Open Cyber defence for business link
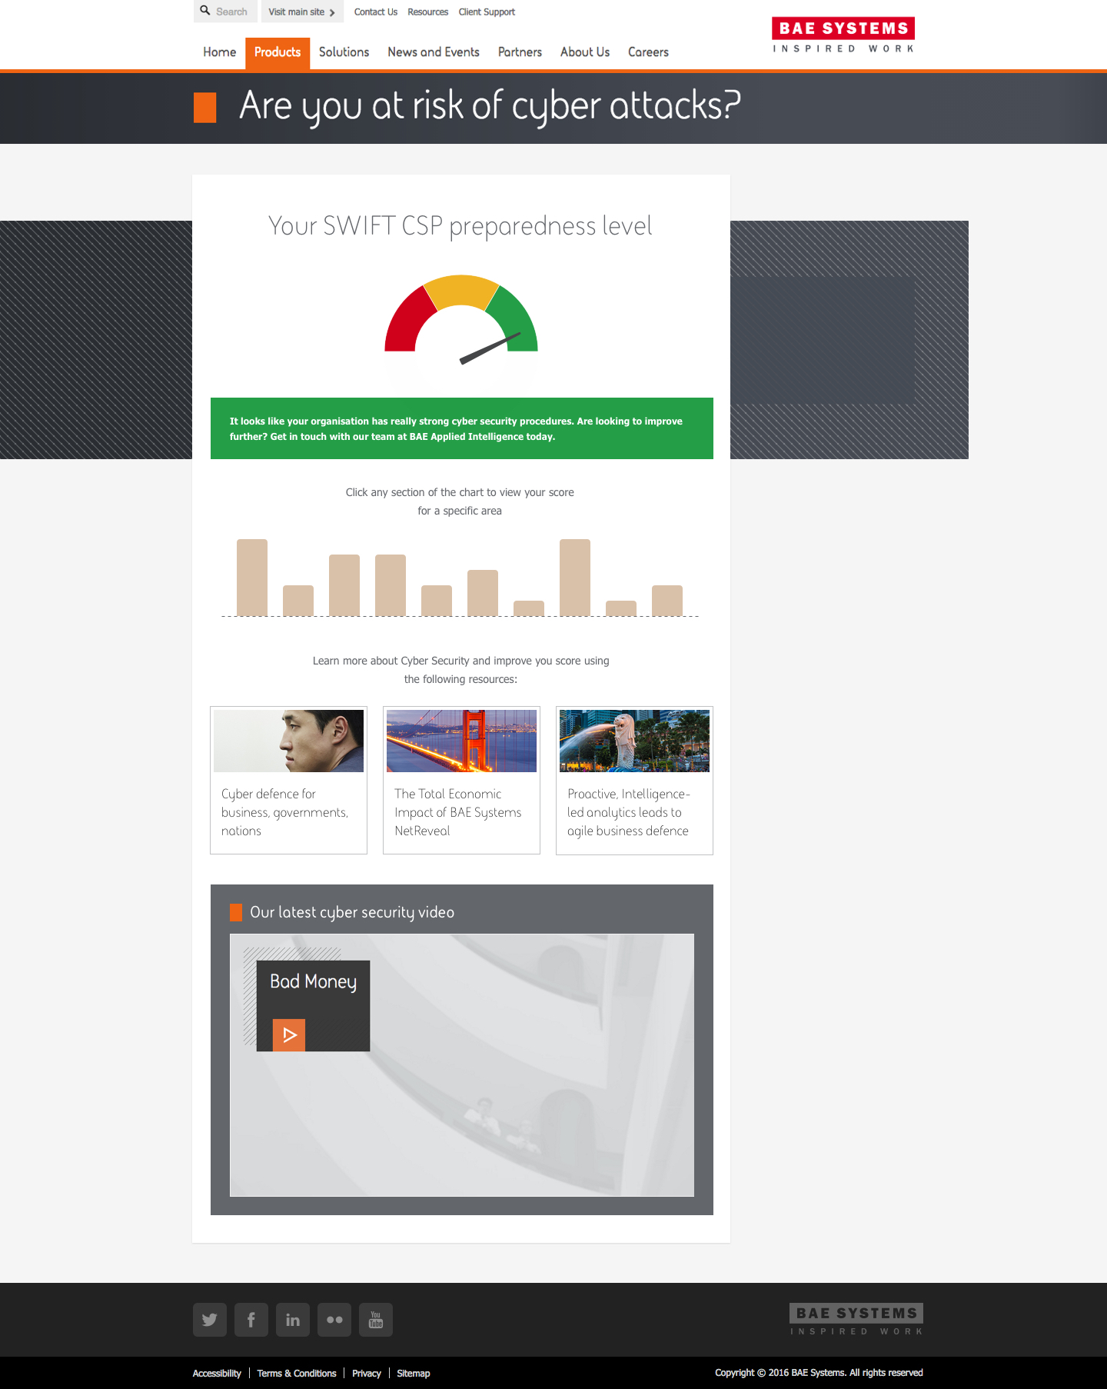 click(284, 812)
